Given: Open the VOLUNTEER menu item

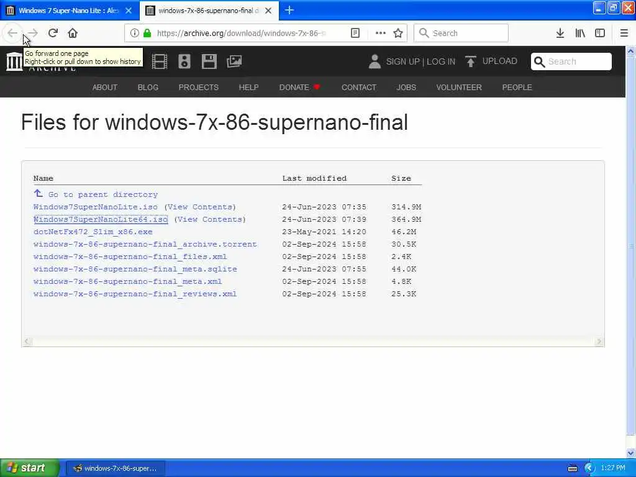Looking at the screenshot, I should [459, 87].
